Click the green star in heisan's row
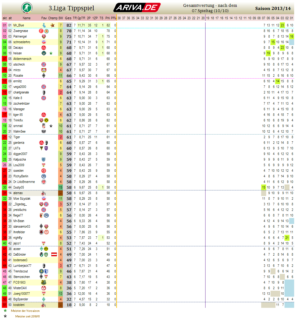 [x=51, y=53]
